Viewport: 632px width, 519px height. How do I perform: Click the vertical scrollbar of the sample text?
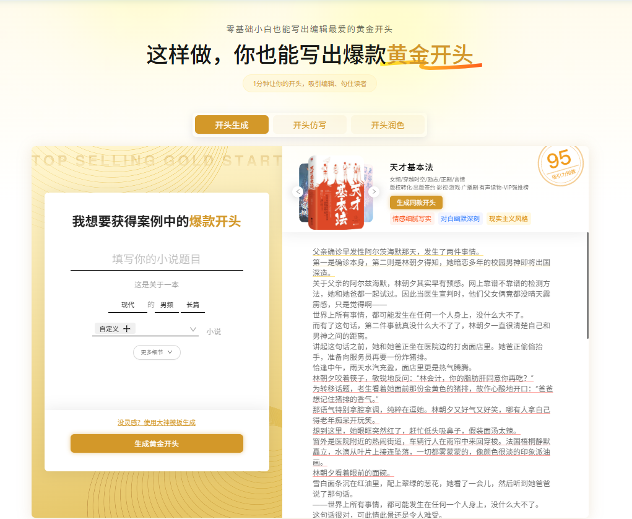pos(587,286)
